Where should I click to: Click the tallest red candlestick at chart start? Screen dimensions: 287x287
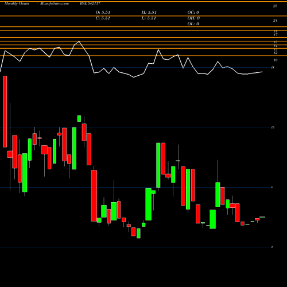(x=5, y=111)
